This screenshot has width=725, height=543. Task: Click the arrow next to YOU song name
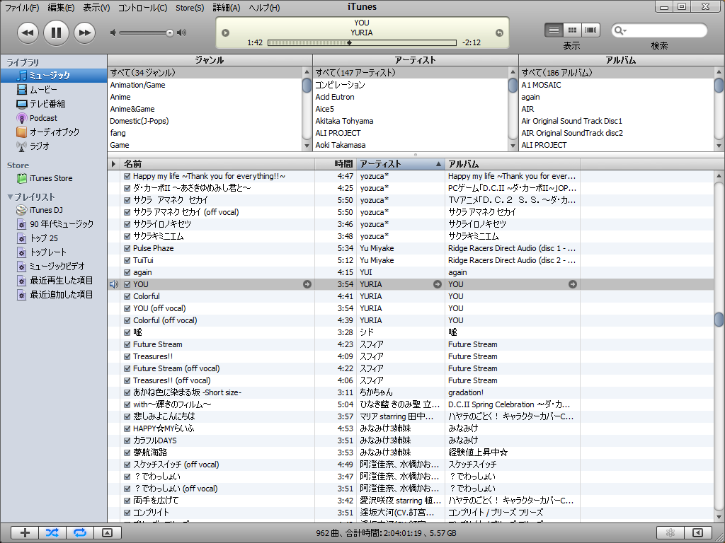307,284
